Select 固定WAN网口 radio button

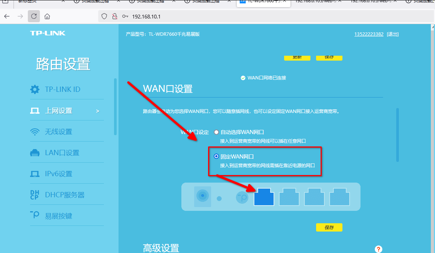coord(216,156)
